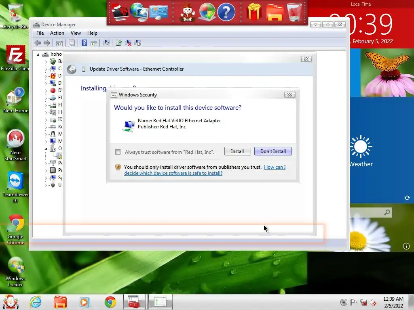The image size is (414, 310).
Task: Open Chrome from the taskbar
Action: pyautogui.click(x=110, y=302)
